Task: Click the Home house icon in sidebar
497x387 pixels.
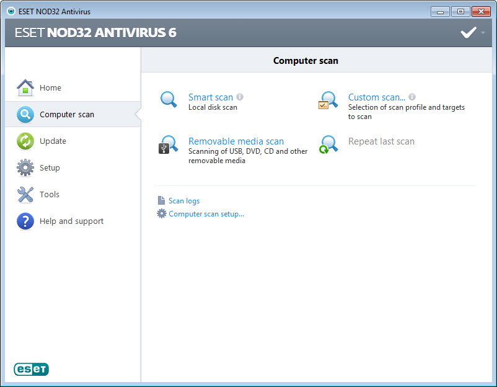Action: pyautogui.click(x=25, y=87)
